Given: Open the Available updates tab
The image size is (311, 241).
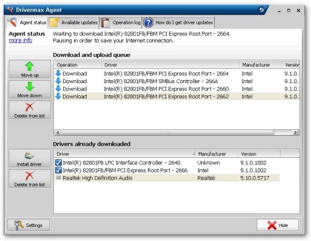Looking at the screenshot, I should [73, 22].
